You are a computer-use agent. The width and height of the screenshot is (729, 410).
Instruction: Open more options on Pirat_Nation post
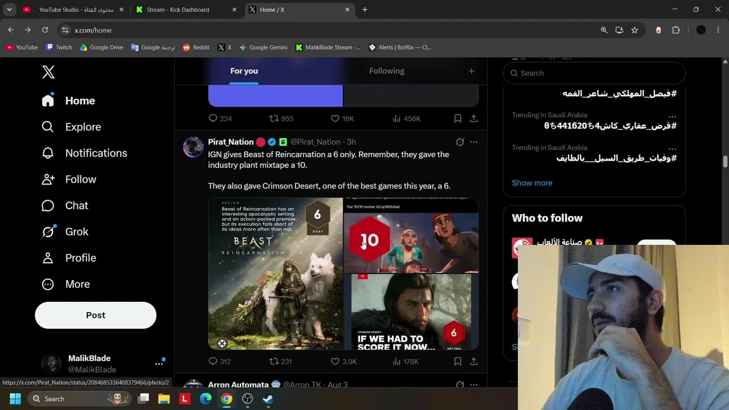coord(474,142)
